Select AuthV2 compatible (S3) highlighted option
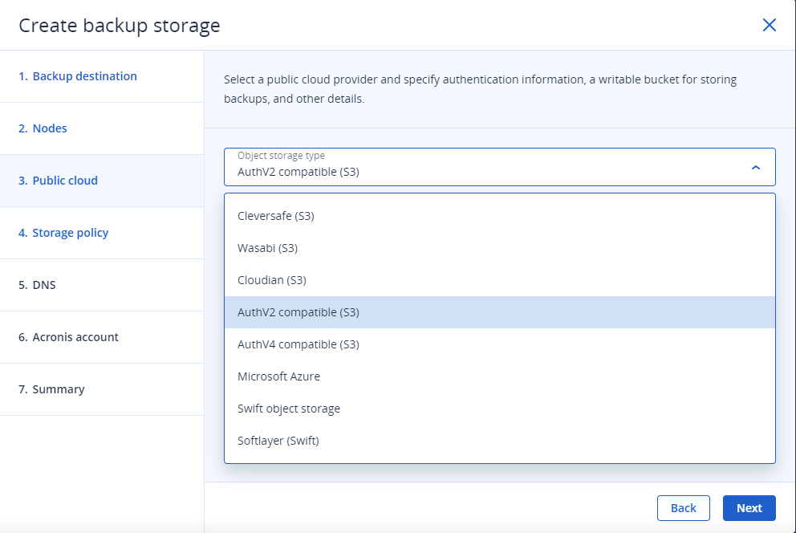This screenshot has width=796, height=533. pyautogui.click(x=500, y=312)
